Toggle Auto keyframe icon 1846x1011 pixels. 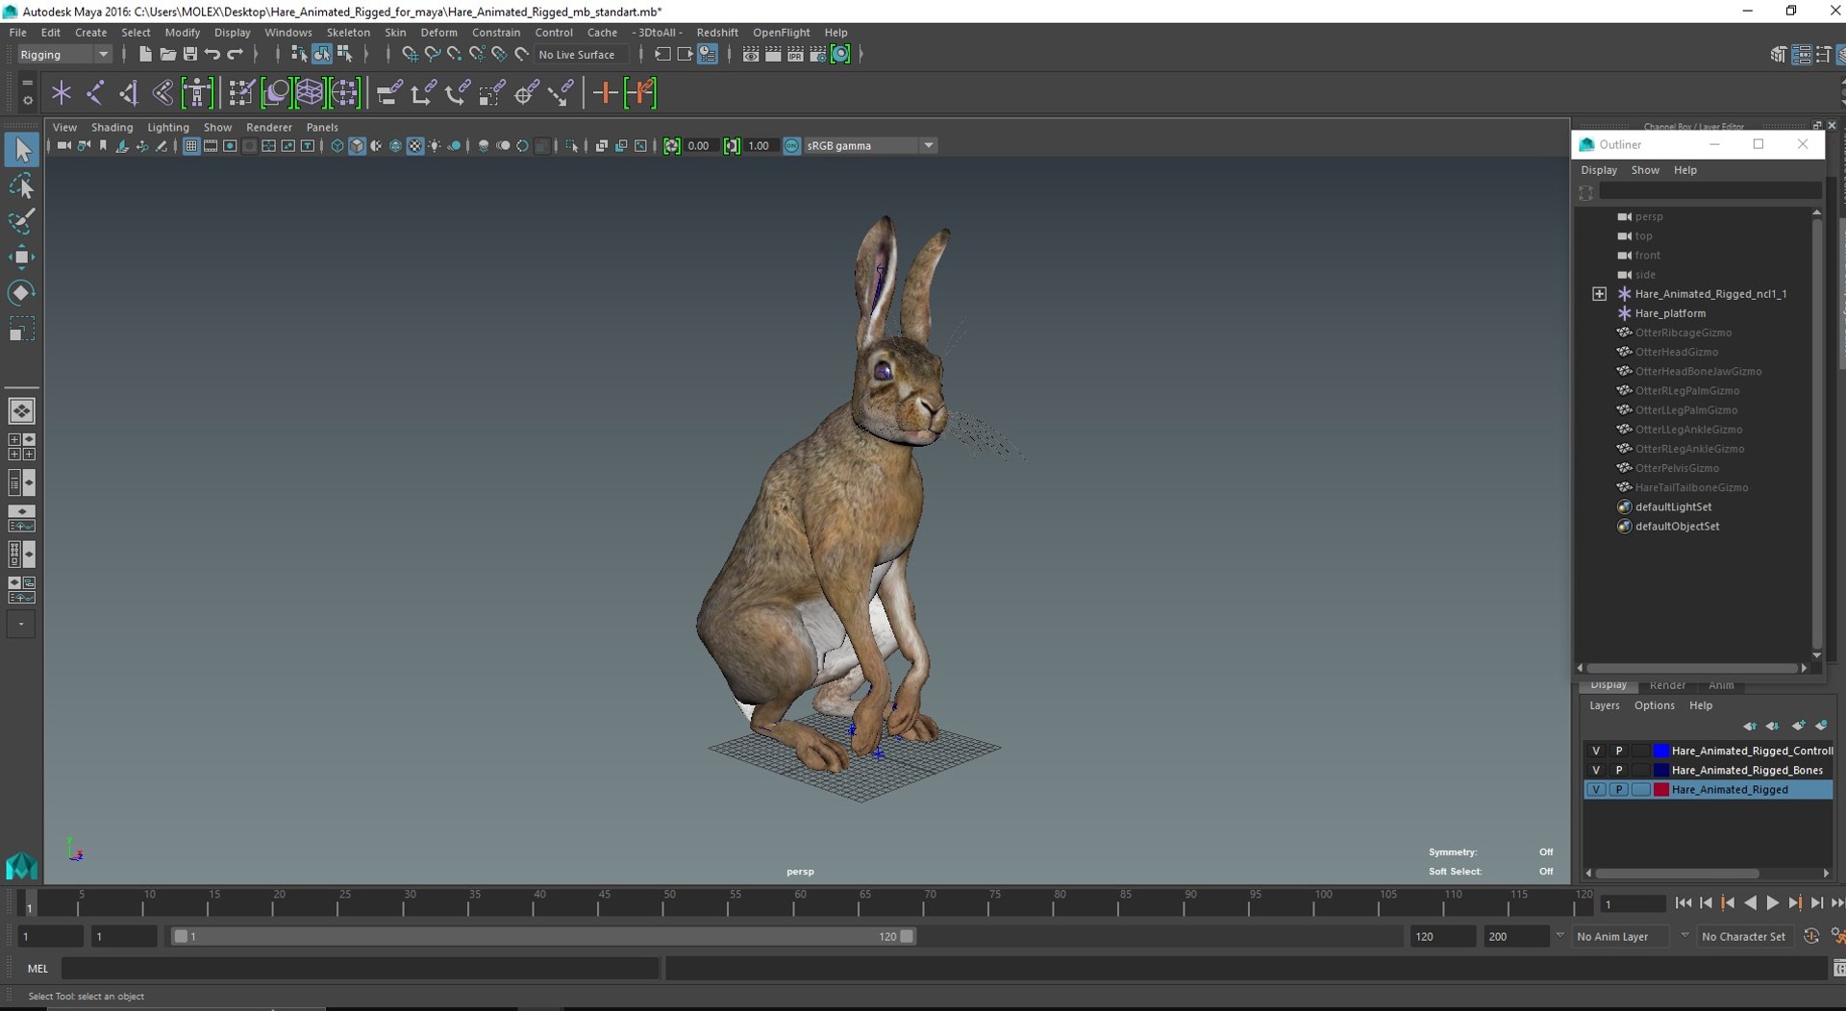1811,936
